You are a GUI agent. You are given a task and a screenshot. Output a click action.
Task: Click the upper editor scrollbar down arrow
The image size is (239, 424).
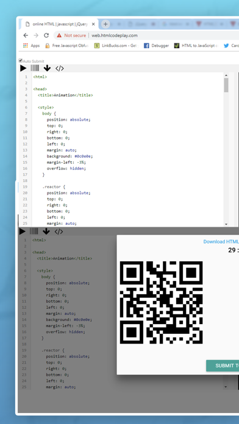tap(226, 224)
